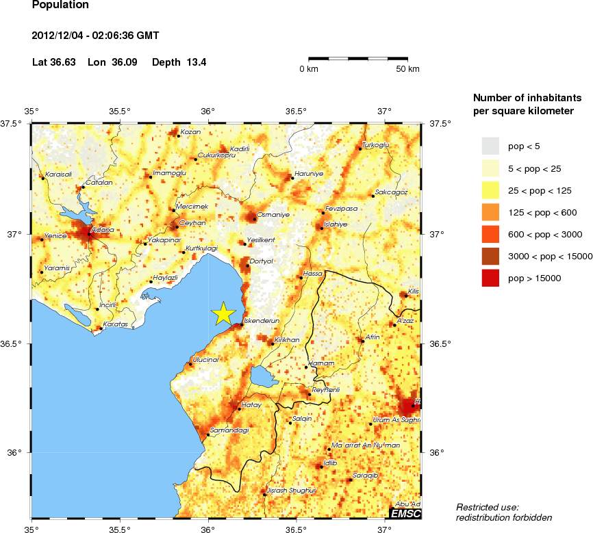Screen dimensions: 593x533
Task: Click the Idlib city label
Action: [x=330, y=463]
